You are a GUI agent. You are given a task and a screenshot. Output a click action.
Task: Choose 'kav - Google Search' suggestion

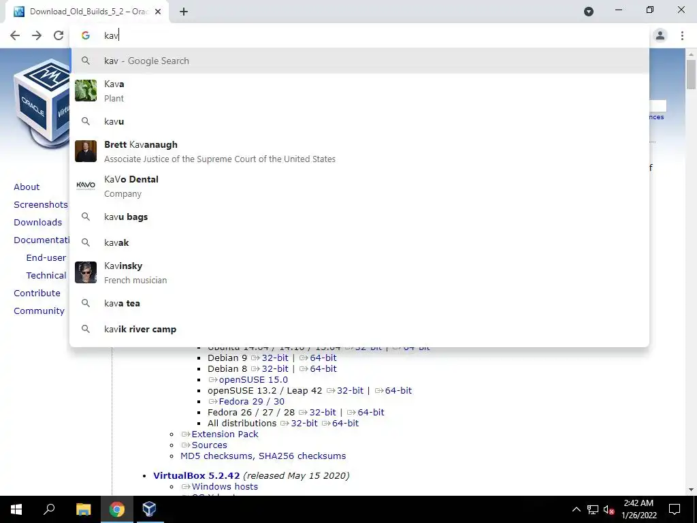coord(359,61)
